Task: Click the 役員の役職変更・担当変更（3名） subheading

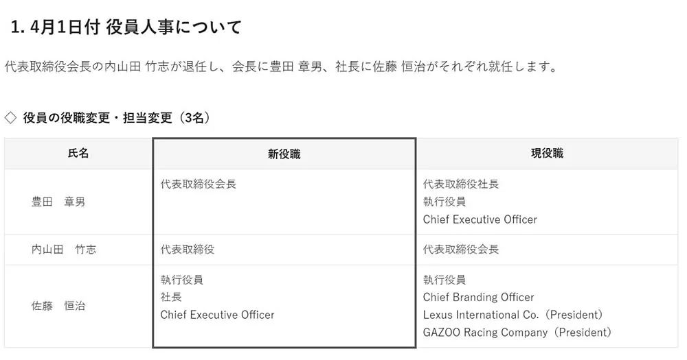Action: click(x=117, y=118)
